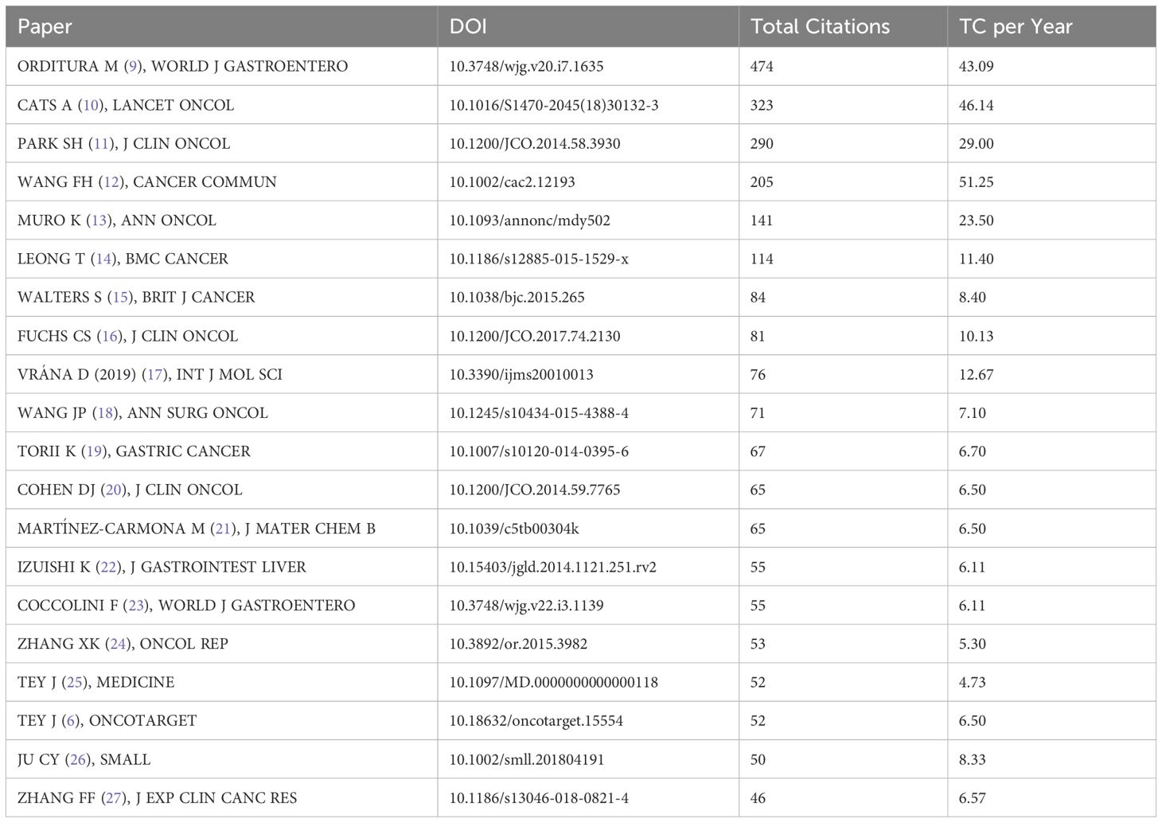Select DOI 10.3390/ijms20010013
The height and width of the screenshot is (823, 1162).
coord(521,374)
